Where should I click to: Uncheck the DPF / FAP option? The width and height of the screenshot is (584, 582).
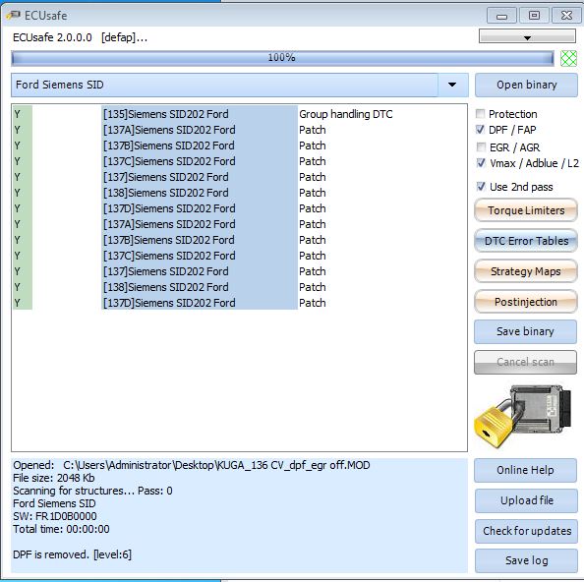[481, 130]
